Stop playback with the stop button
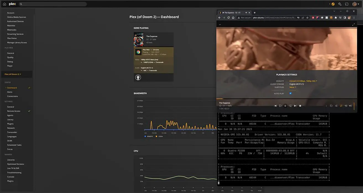The width and height of the screenshot is (363, 193). (x=300, y=106)
